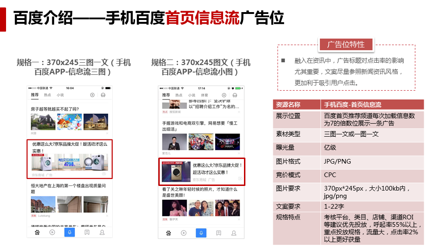Tap the Baidu paw home icon in 16:04 phone
Screen dimensions: 447x251
(x=37, y=232)
